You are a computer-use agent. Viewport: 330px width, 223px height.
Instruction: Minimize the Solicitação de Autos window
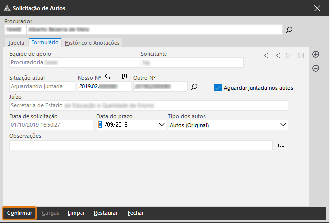pos(294,8)
